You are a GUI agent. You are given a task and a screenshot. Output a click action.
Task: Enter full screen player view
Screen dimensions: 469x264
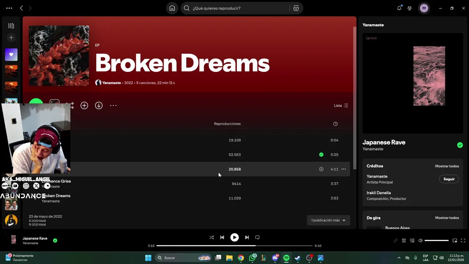pyautogui.click(x=463, y=241)
